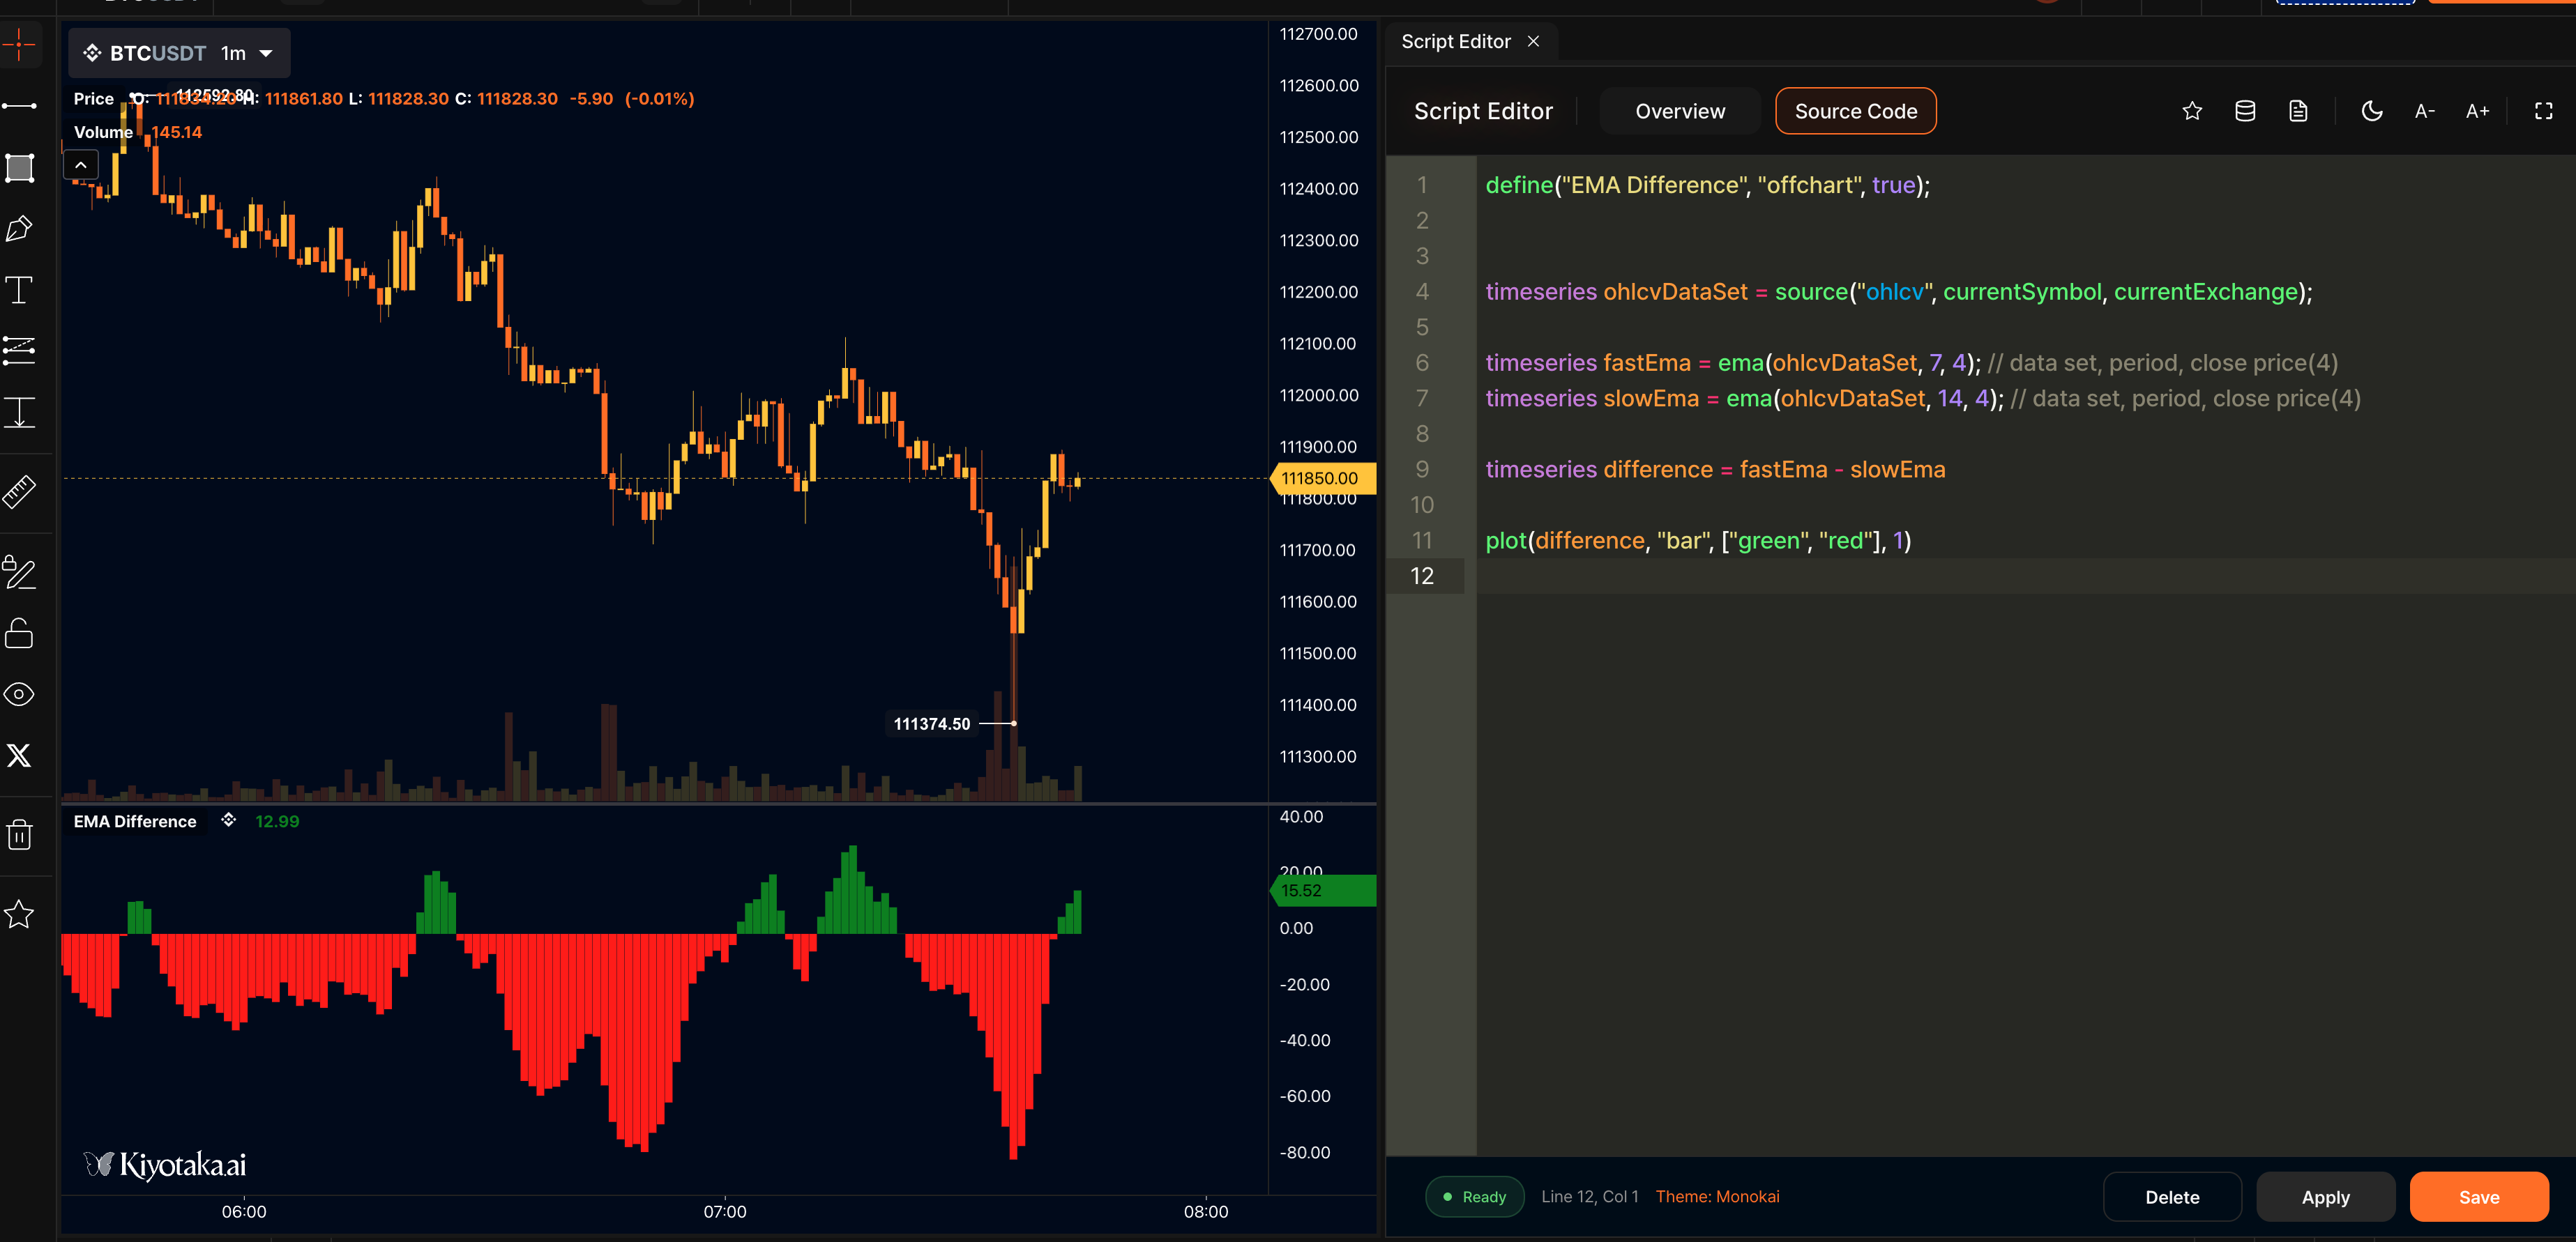Select the text annotation tool
The width and height of the screenshot is (2576, 1242).
pyautogui.click(x=19, y=291)
